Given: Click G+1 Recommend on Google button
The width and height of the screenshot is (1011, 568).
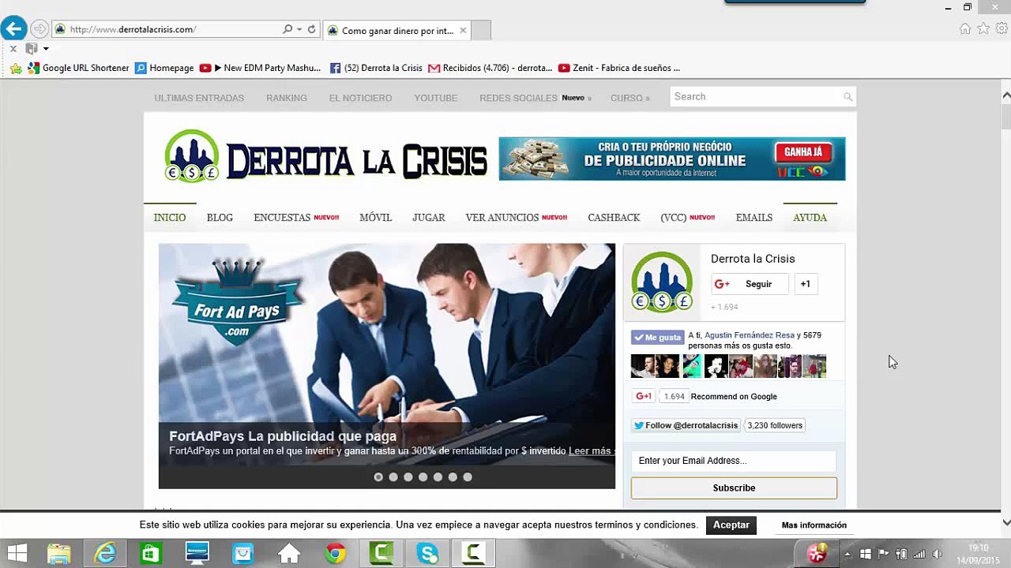Looking at the screenshot, I should (643, 397).
